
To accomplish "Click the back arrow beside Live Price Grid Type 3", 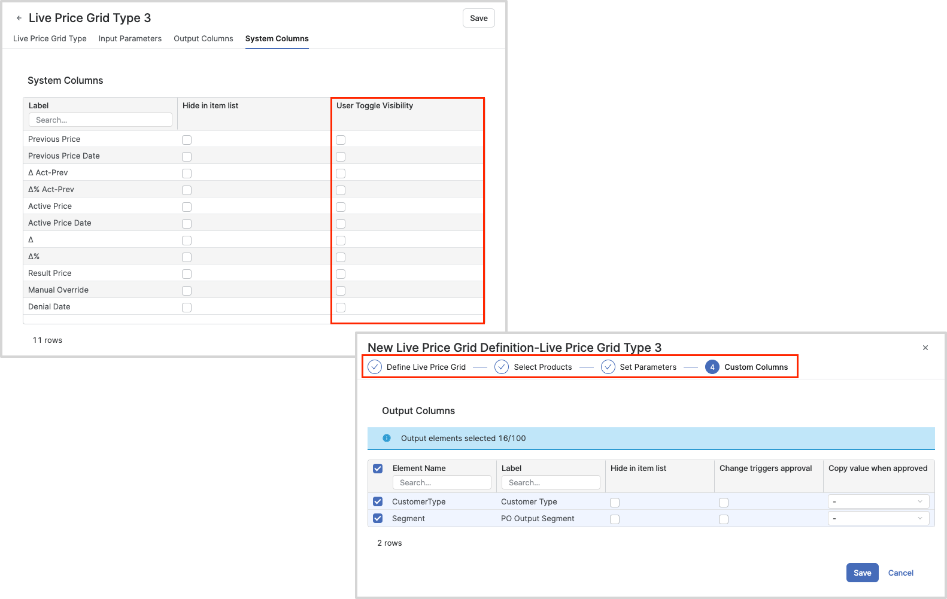I will click(19, 18).
